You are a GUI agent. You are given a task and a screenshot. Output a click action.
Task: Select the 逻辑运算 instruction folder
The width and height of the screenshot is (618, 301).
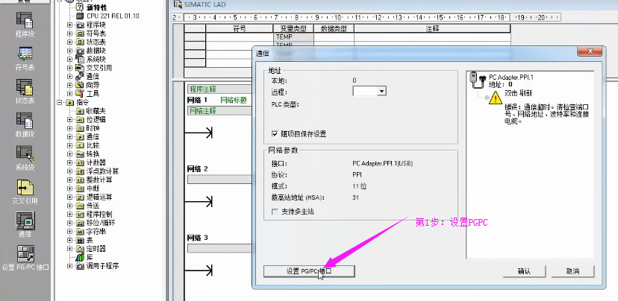pos(99,197)
